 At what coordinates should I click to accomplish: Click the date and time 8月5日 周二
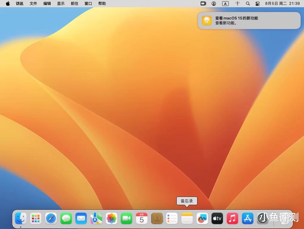(x=275, y=4)
